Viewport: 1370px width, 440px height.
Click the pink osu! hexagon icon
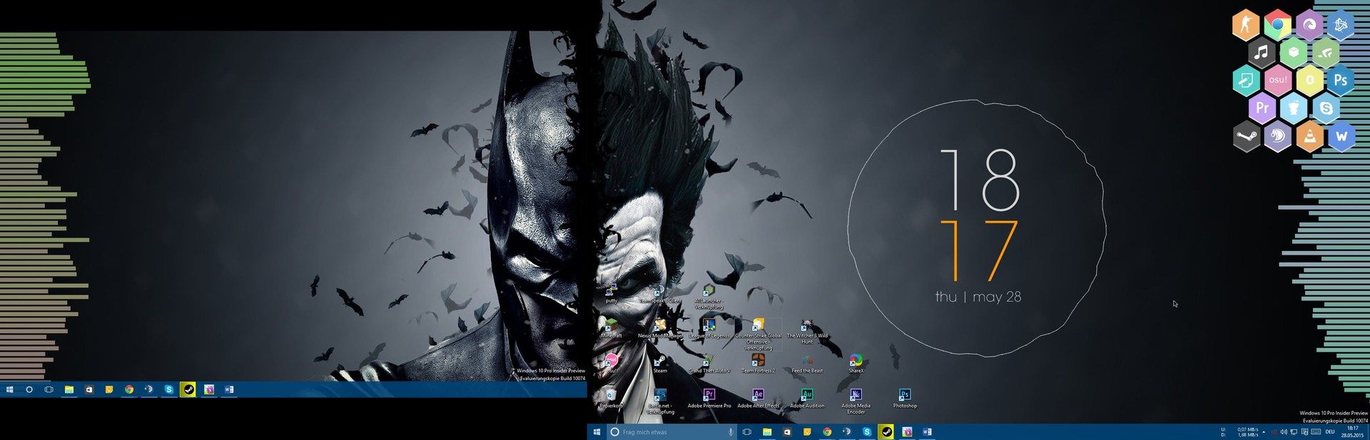click(x=1277, y=80)
